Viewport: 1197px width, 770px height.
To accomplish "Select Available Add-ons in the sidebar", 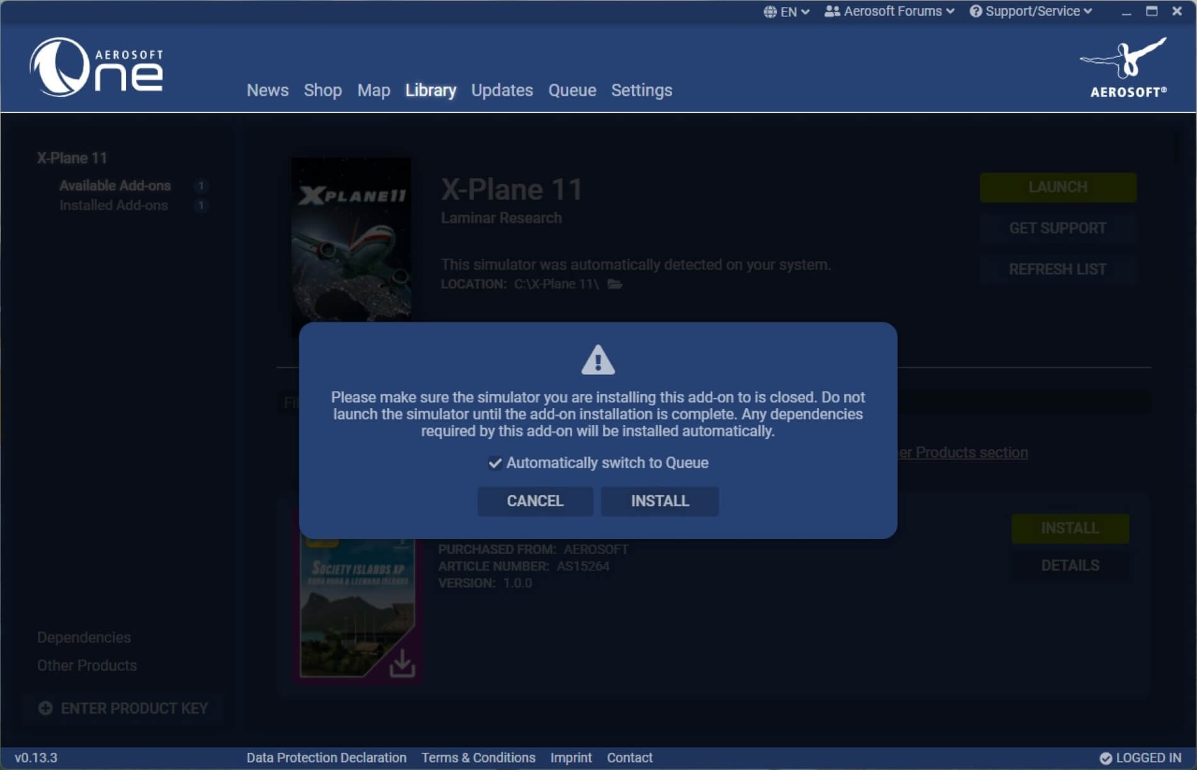I will pos(115,186).
